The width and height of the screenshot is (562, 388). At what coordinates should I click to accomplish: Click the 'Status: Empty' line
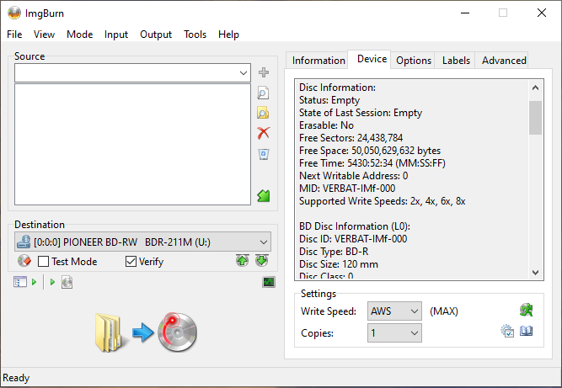pos(329,100)
